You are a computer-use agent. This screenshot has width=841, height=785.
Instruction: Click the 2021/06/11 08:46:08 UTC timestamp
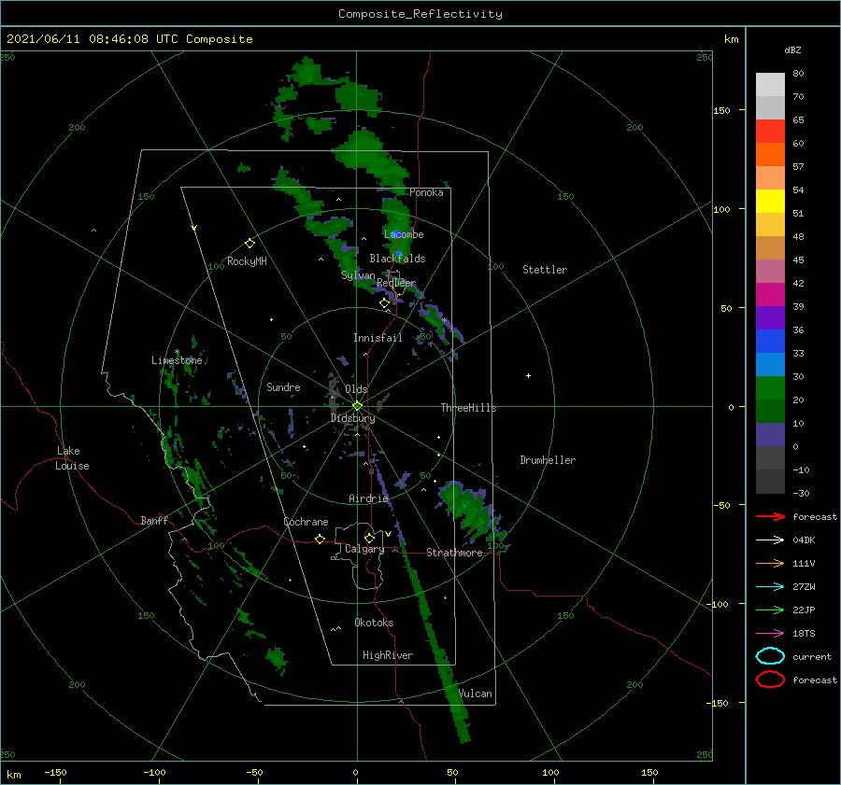click(92, 39)
